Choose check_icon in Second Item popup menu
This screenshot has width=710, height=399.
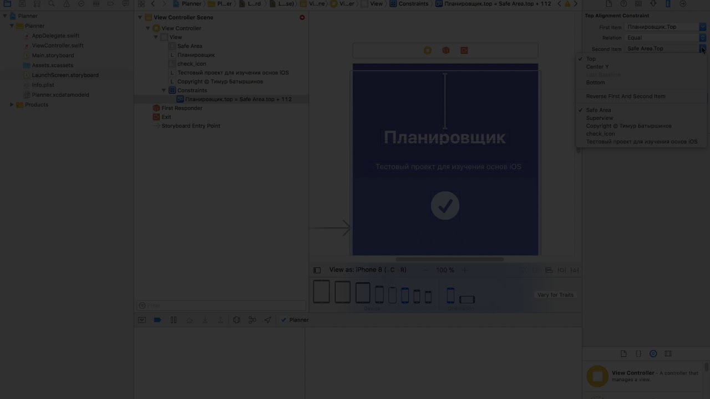[x=601, y=134]
